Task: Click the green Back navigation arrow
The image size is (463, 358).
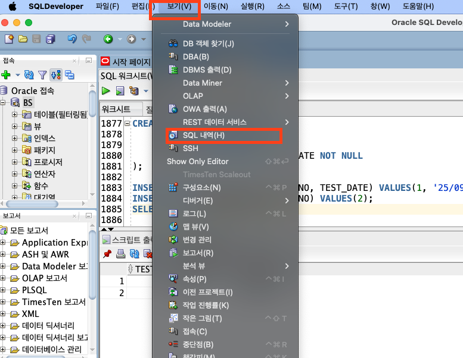Action: [x=108, y=39]
